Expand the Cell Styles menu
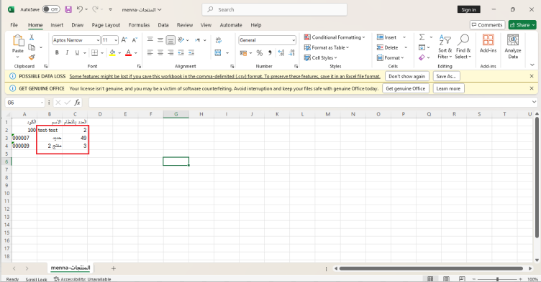 (321, 58)
